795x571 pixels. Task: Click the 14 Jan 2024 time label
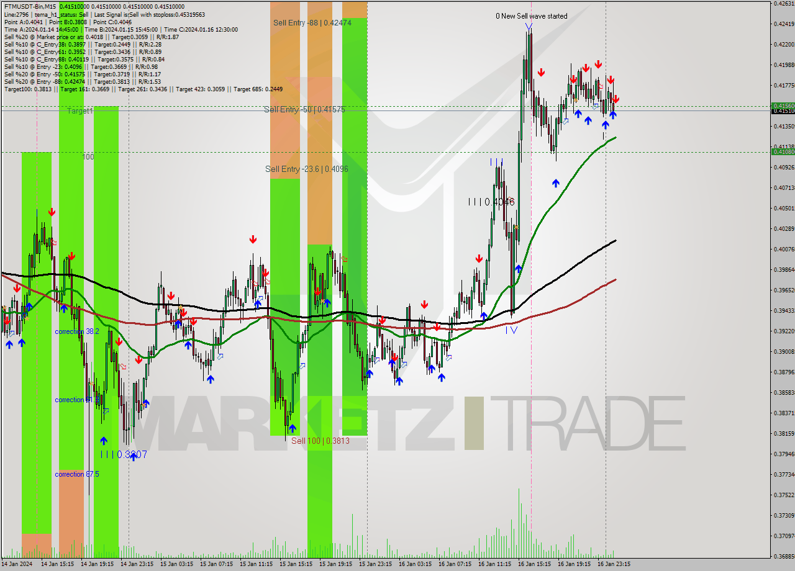coord(17,564)
